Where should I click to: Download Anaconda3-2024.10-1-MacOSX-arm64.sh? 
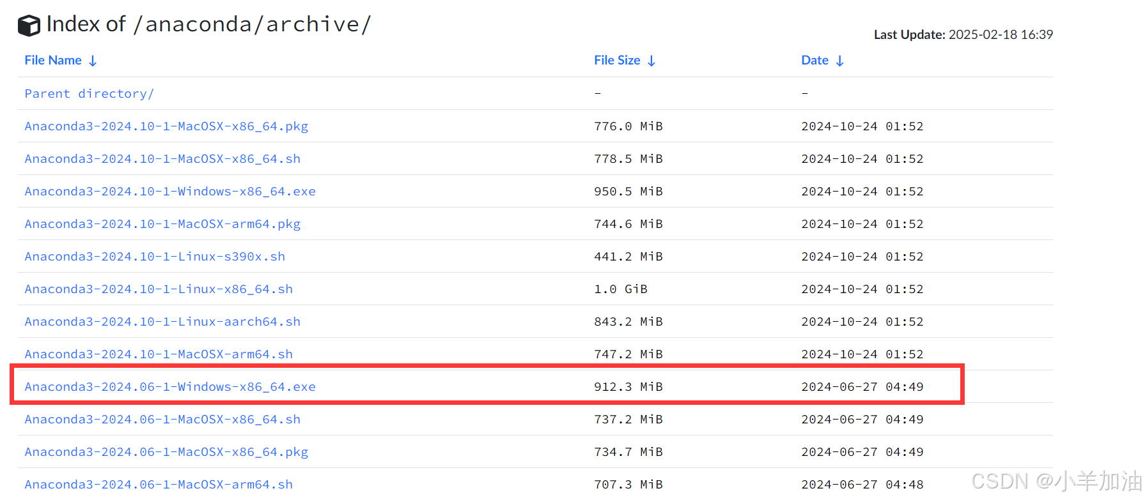click(x=159, y=354)
